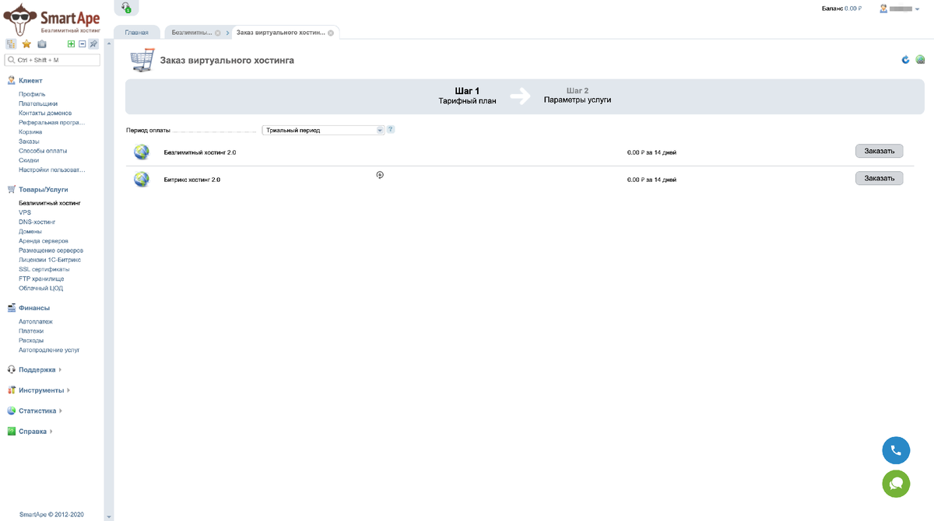934x521 pixels.
Task: Open the Период оплаты dropdown
Action: click(323, 130)
